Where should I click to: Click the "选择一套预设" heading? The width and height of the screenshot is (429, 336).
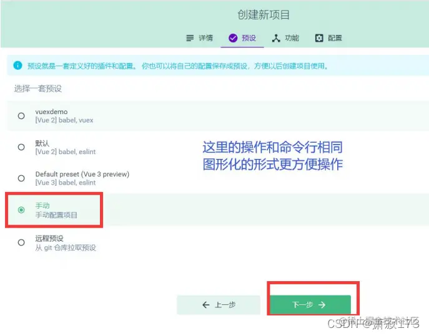(x=38, y=89)
